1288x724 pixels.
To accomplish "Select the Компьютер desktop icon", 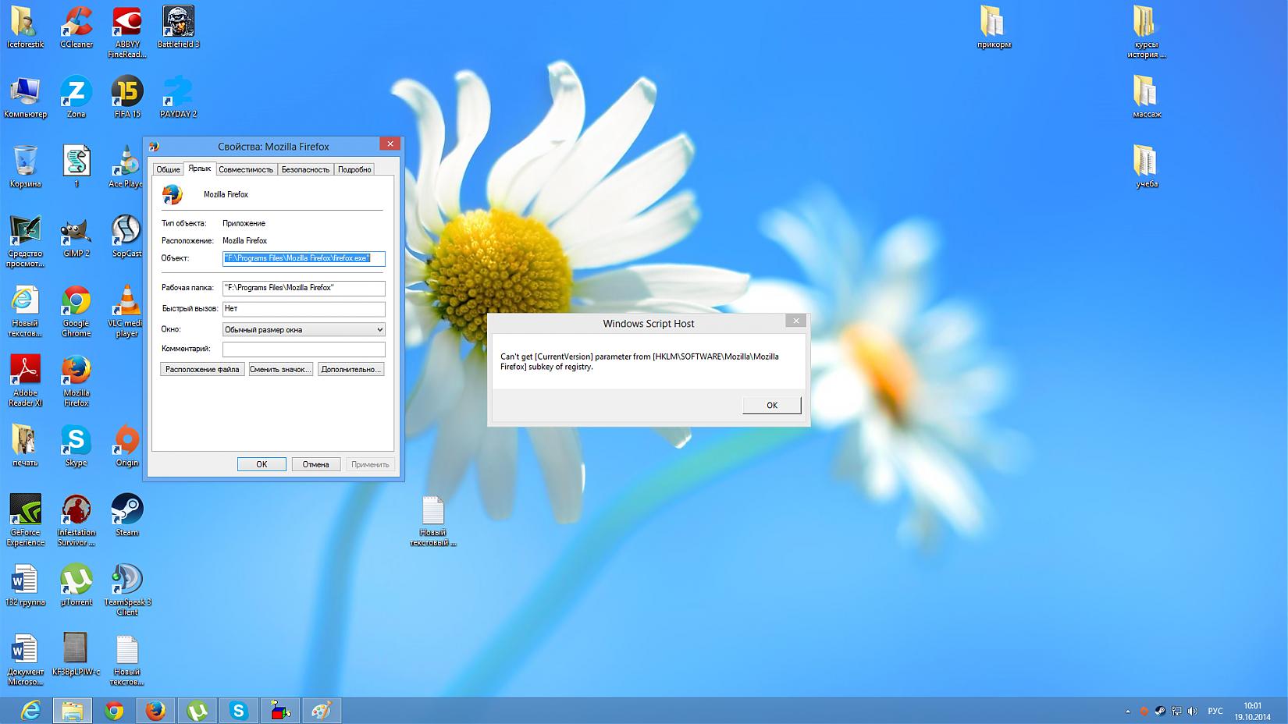I will (x=25, y=98).
